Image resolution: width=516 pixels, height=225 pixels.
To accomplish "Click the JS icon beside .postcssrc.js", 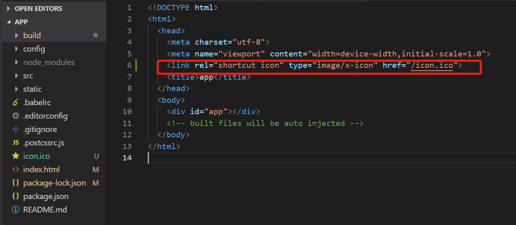I will pyautogui.click(x=15, y=143).
